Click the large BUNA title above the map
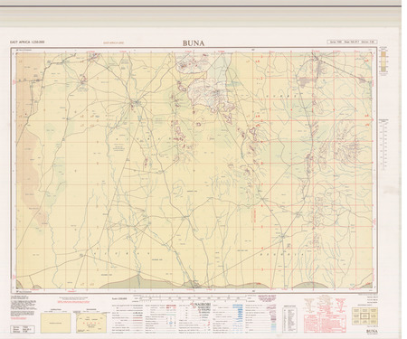The width and height of the screenshot is (407, 339). (194, 43)
